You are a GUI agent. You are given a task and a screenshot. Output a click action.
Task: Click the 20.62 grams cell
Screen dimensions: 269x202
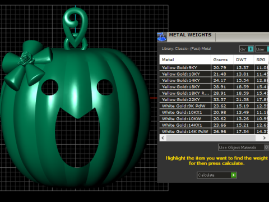pos(222,118)
